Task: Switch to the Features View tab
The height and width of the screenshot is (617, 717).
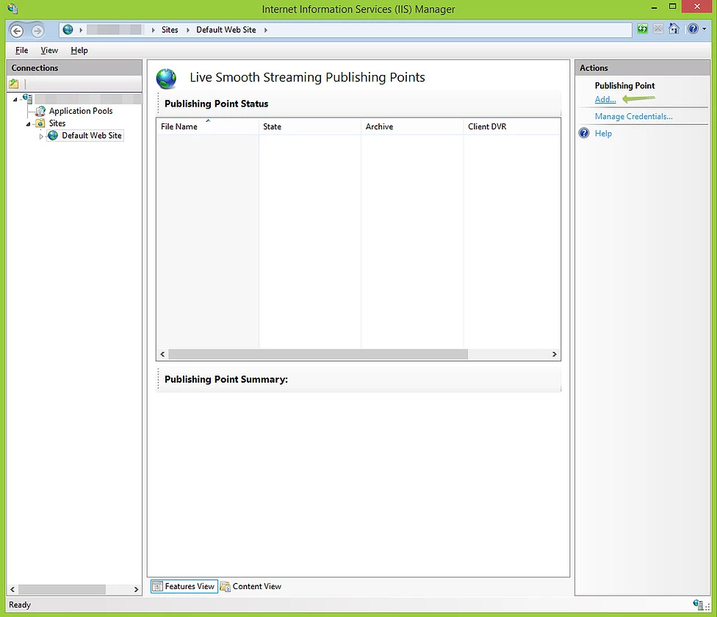Action: [x=184, y=586]
